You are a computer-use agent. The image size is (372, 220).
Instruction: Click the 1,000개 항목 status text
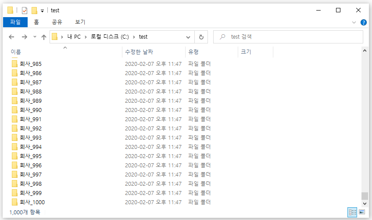pyautogui.click(x=25, y=212)
